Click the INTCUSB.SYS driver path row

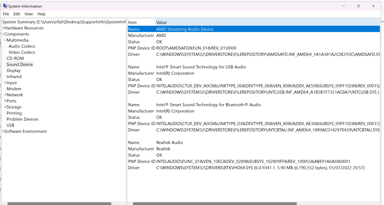tap(254, 92)
